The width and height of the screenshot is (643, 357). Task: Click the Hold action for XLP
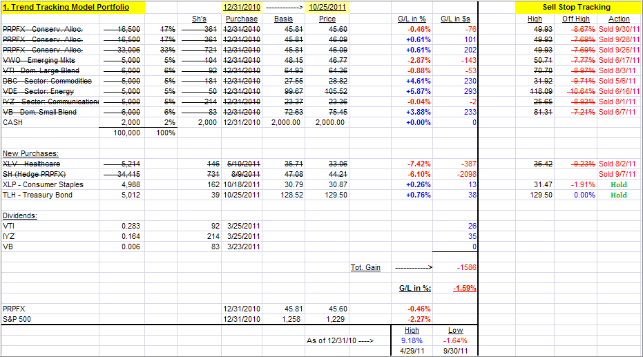click(x=619, y=184)
